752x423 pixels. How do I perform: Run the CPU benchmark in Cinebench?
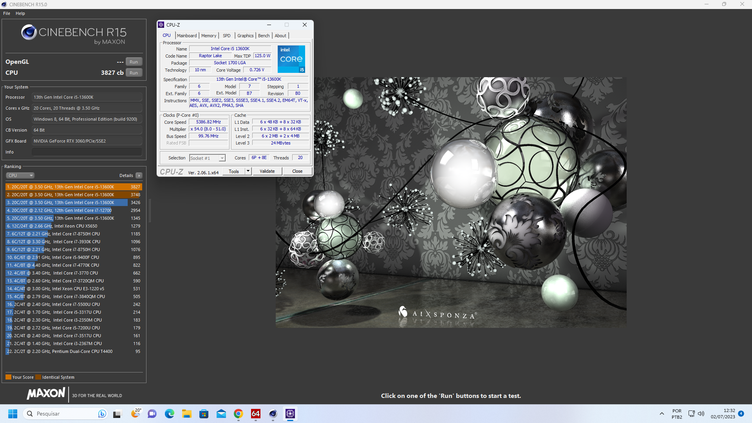tap(134, 73)
